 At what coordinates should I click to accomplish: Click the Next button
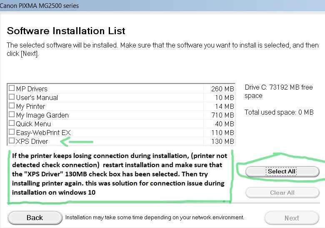292,218
